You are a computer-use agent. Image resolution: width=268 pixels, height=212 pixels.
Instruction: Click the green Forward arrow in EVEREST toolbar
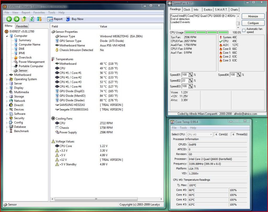[16, 19]
